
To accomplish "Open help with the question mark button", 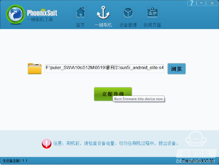I will [192, 3].
